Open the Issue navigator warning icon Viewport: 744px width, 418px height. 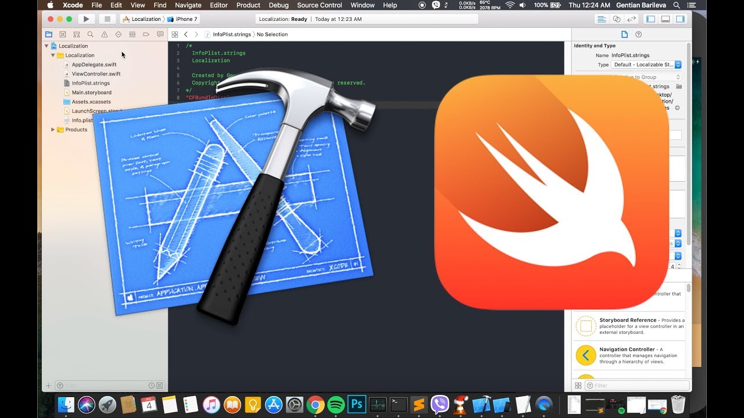(x=105, y=34)
